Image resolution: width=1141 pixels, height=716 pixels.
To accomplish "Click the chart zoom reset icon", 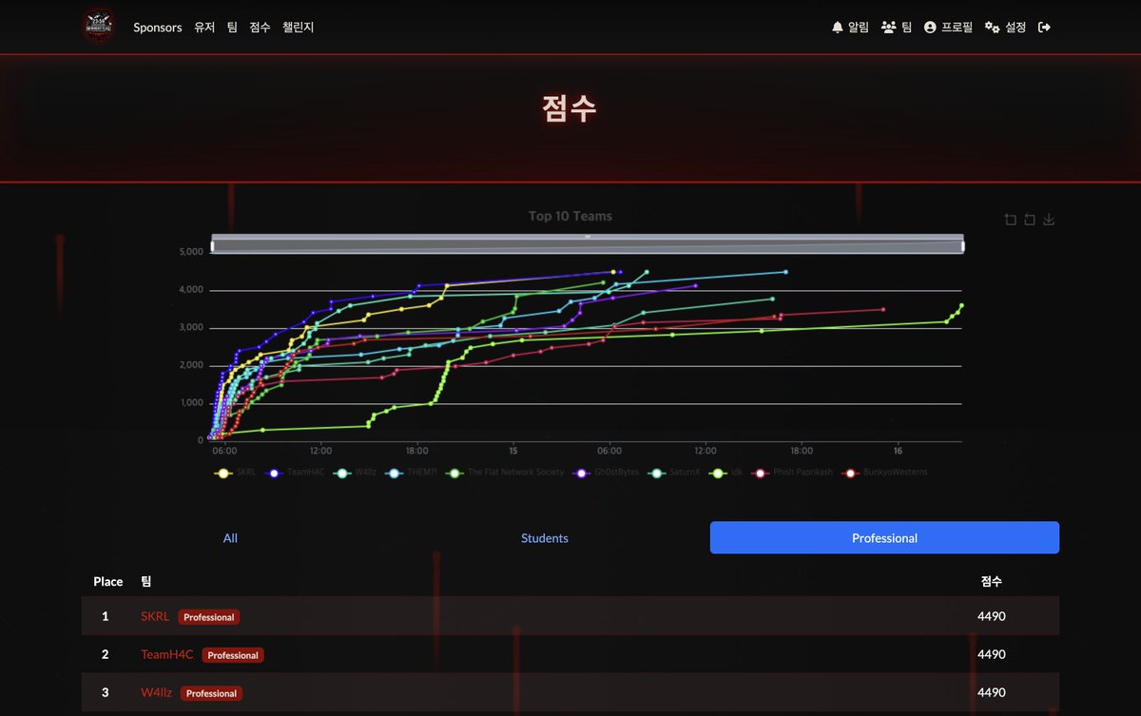I will [1030, 220].
